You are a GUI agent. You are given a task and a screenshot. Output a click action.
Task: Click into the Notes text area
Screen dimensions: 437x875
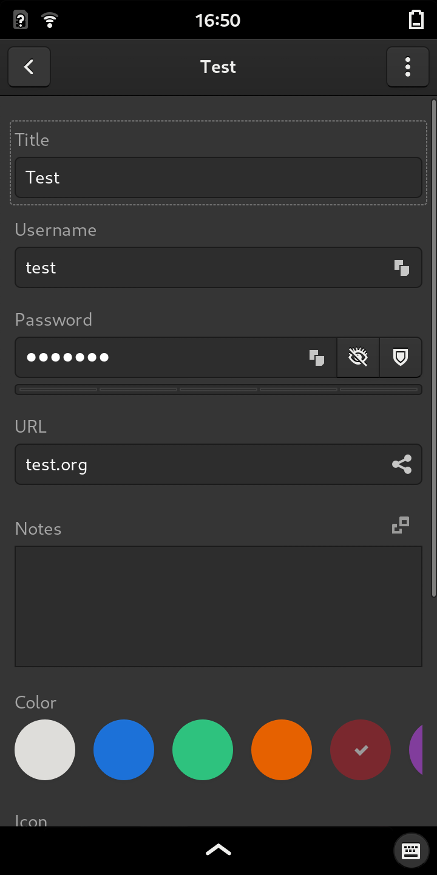click(x=218, y=606)
